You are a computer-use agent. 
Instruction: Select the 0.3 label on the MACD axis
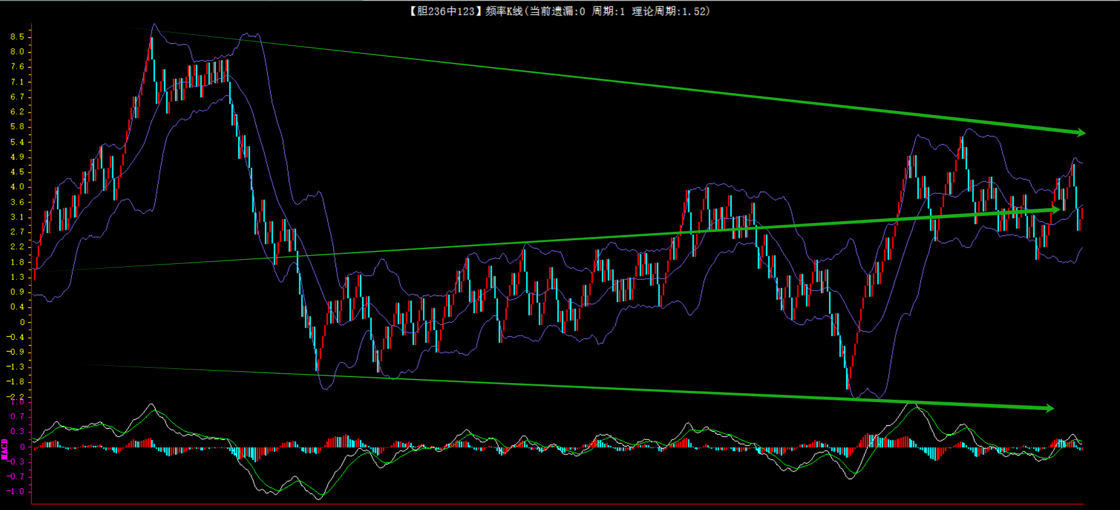[x=17, y=432]
